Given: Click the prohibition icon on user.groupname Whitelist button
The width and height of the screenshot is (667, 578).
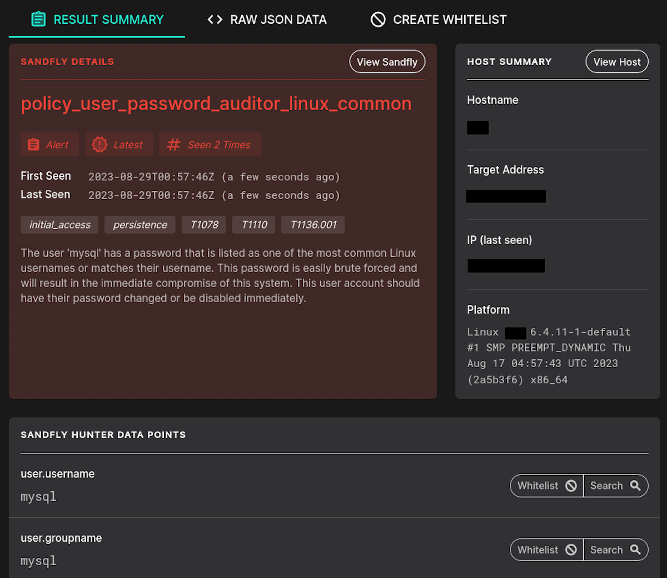Looking at the screenshot, I should tap(571, 550).
